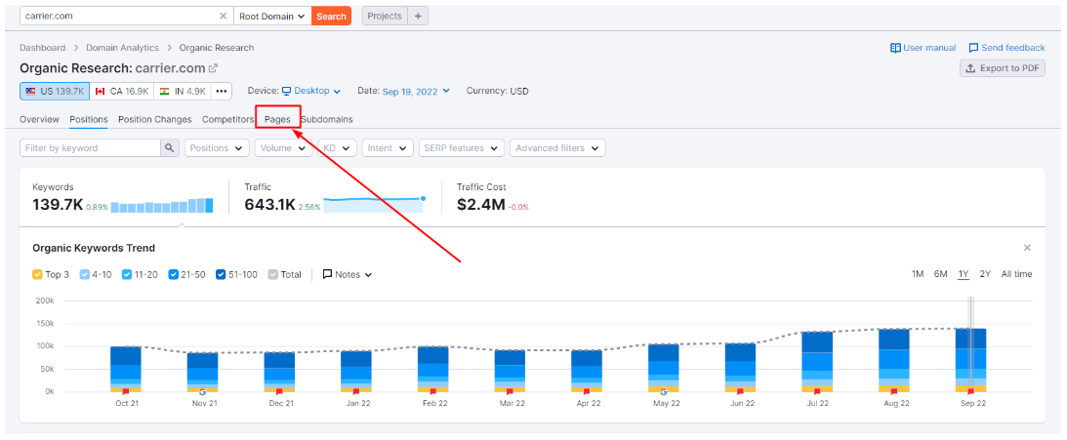
Task: Click the Nov 21 Google update marker
Action: click(202, 392)
